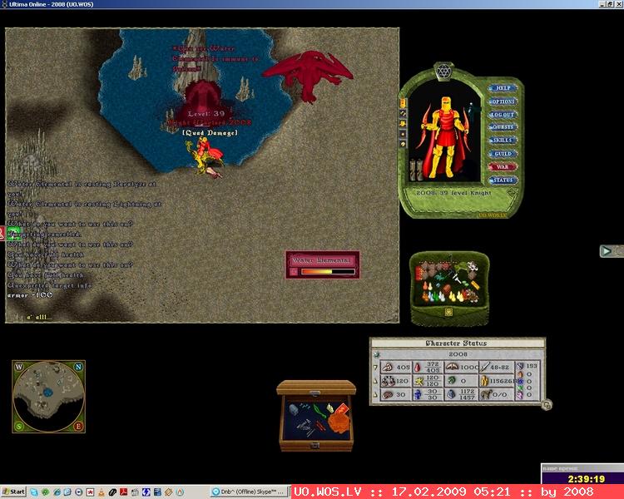Select the Water Elemental health bar gump

click(323, 264)
